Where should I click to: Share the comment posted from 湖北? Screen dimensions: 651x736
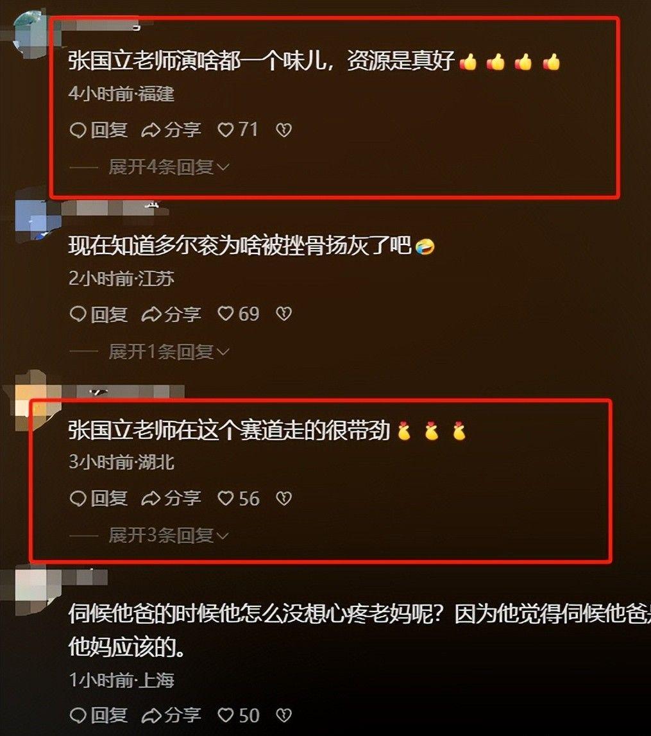tap(172, 499)
